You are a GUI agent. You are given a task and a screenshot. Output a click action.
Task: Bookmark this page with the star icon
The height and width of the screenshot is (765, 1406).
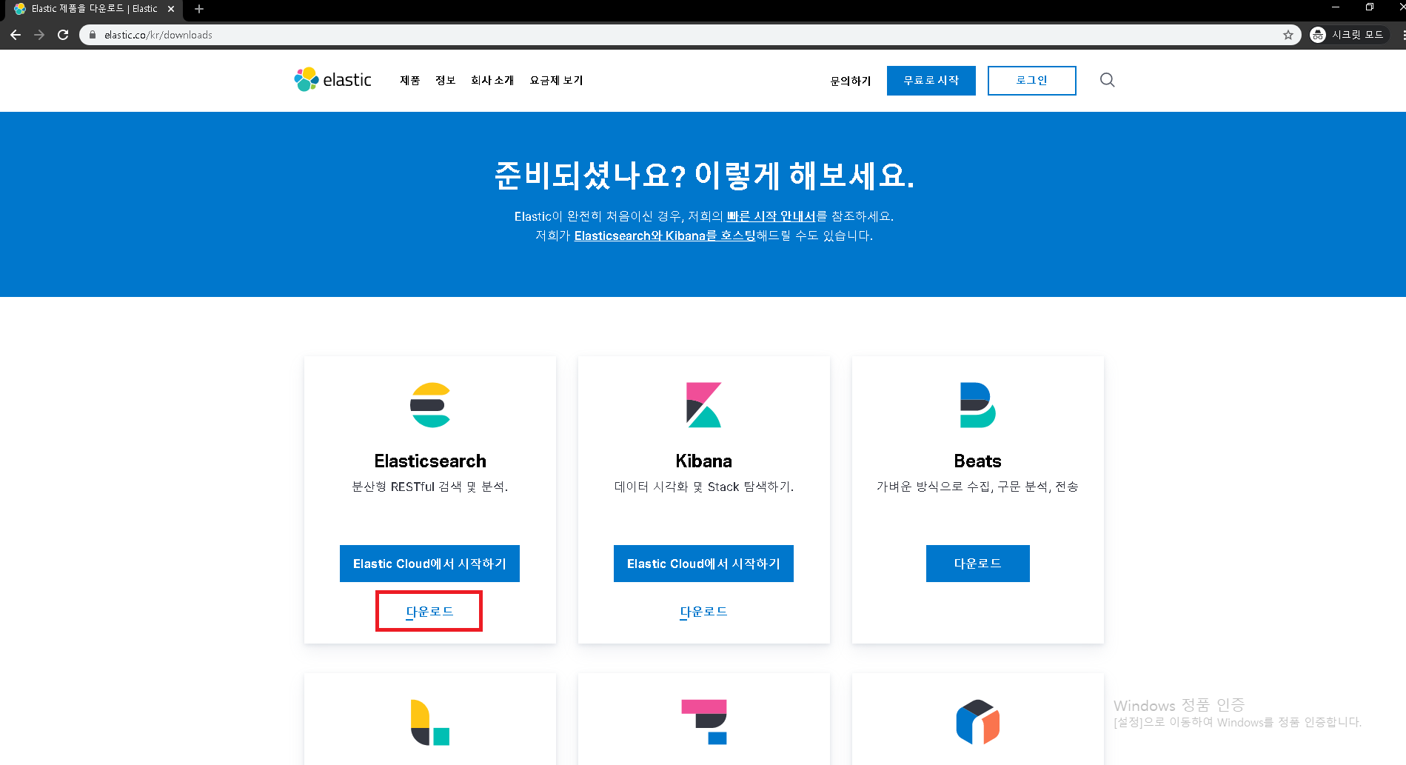(1288, 35)
